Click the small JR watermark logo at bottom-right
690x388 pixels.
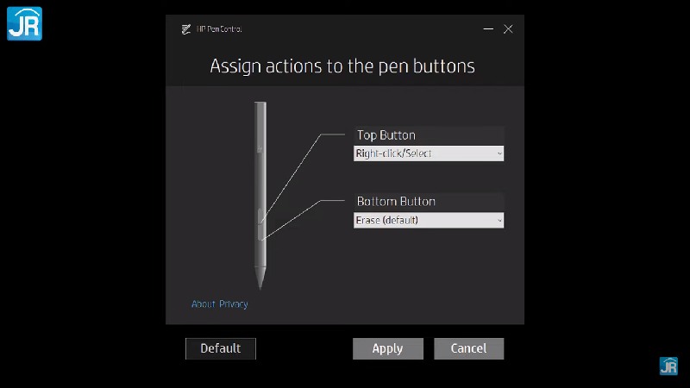(x=668, y=366)
